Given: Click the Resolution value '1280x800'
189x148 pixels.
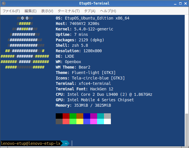Looking at the screenshot, I should click(92, 51).
